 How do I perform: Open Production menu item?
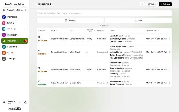[15, 35]
